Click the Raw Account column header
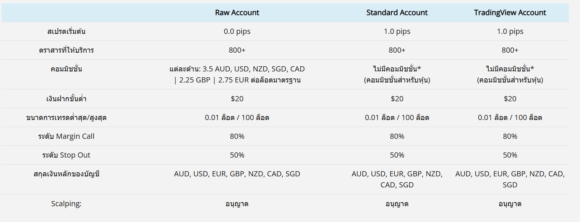This screenshot has width=580, height=222. click(237, 13)
